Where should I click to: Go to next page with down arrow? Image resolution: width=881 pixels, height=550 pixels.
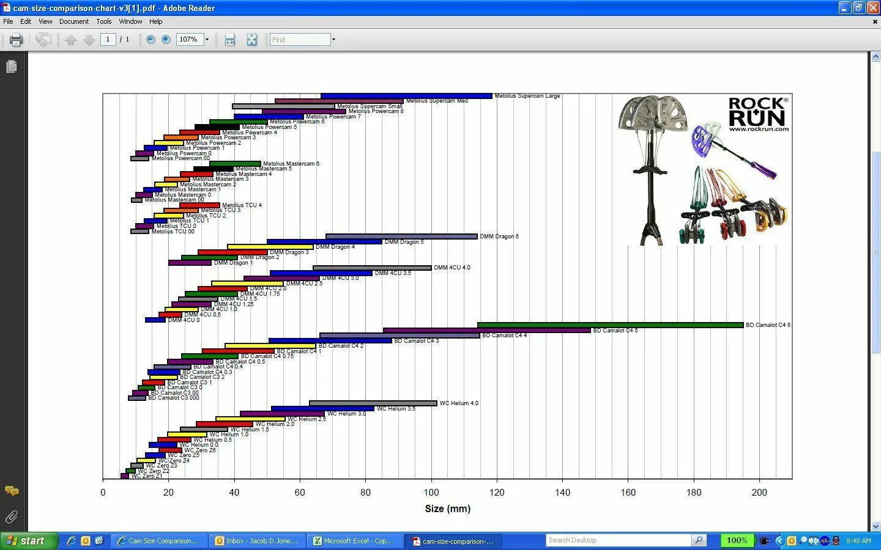(x=89, y=40)
